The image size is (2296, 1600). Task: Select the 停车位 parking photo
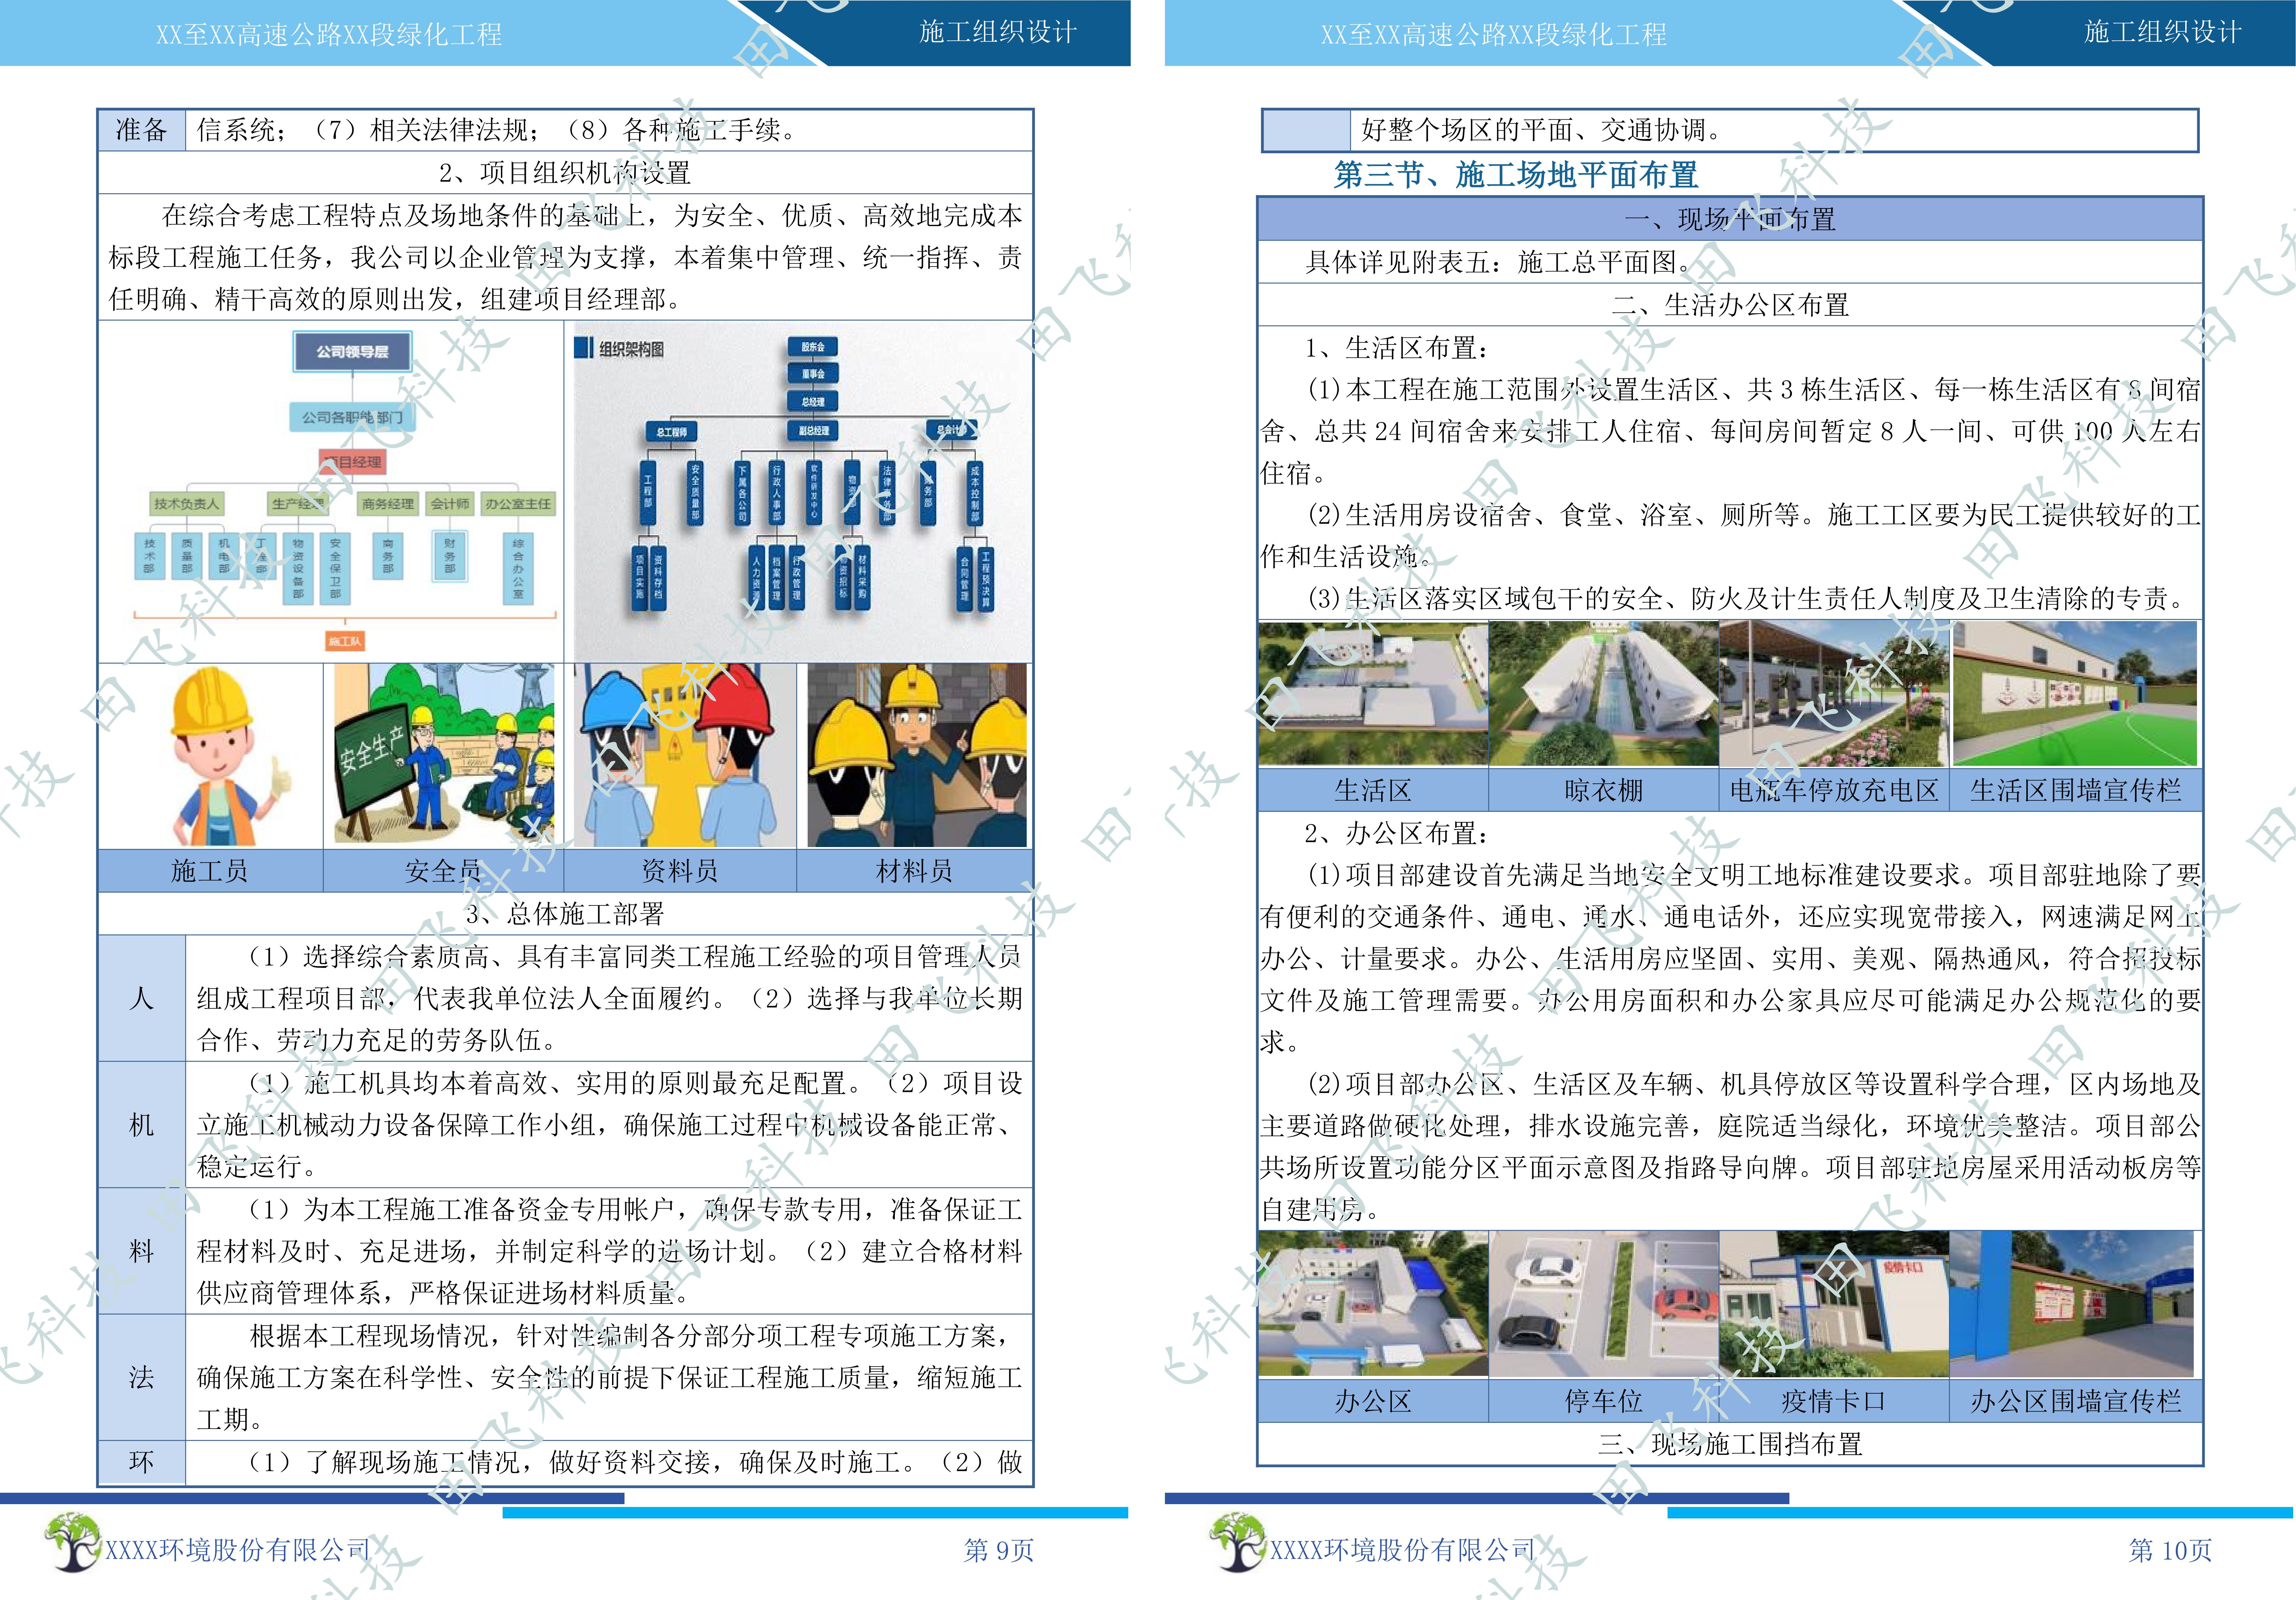[x=1604, y=1304]
